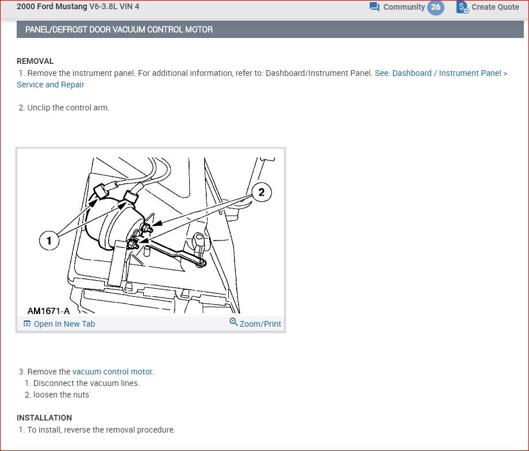Image resolution: width=529 pixels, height=451 pixels.
Task: Click the Community count badge 26
Action: (x=435, y=7)
